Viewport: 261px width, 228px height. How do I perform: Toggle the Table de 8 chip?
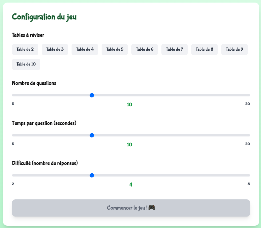click(x=204, y=49)
